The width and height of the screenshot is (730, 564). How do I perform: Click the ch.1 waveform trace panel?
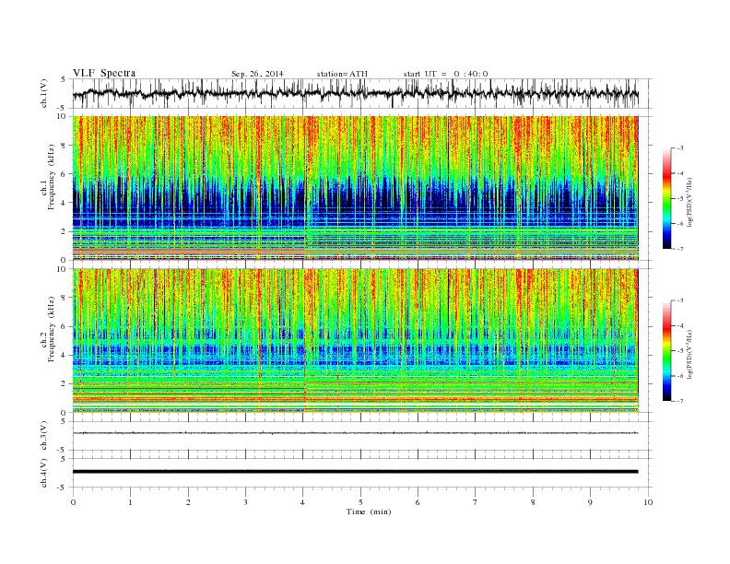tap(362, 93)
